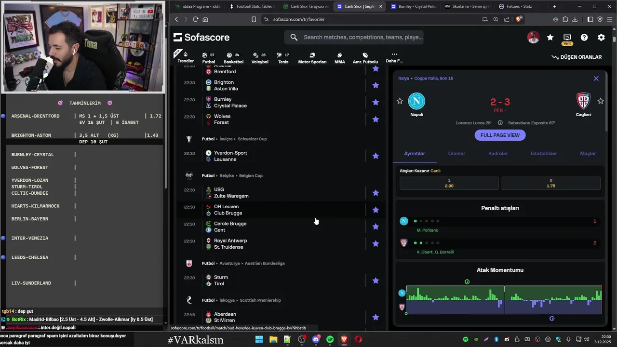Open the Düşen Oranlar link

tap(577, 57)
